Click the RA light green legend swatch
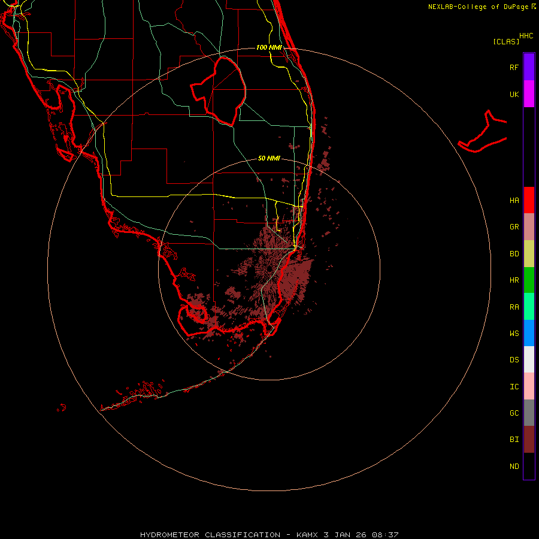The width and height of the screenshot is (539, 539). point(529,306)
